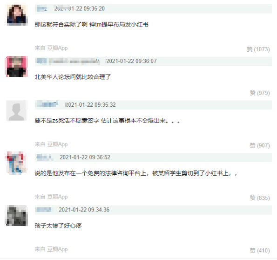Click the timestamp 2021-01-22 09:36:52
The image size is (277, 260).
click(85, 157)
